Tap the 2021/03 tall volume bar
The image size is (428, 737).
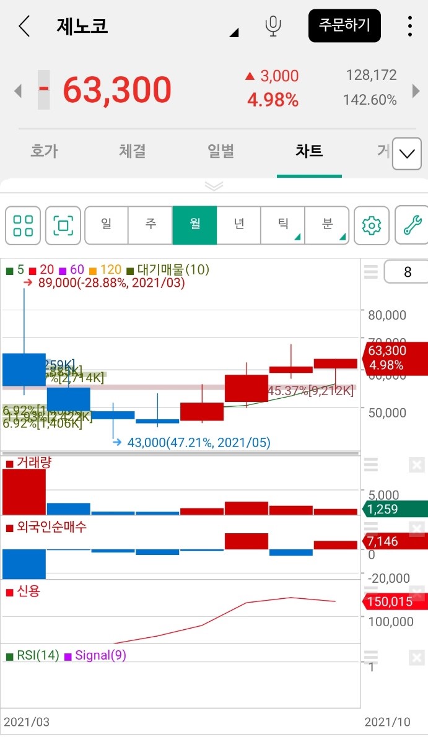[24, 492]
